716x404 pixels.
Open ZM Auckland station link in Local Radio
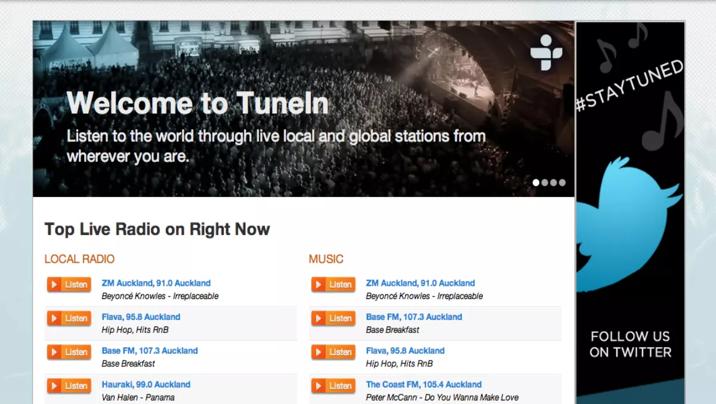pos(156,283)
